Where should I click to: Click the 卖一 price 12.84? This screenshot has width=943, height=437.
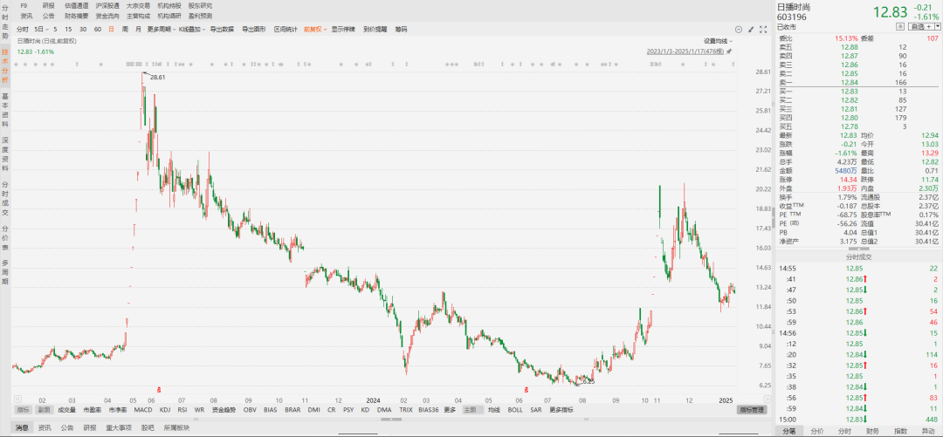click(x=849, y=82)
